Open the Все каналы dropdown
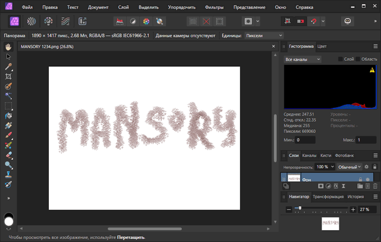 (x=302, y=60)
